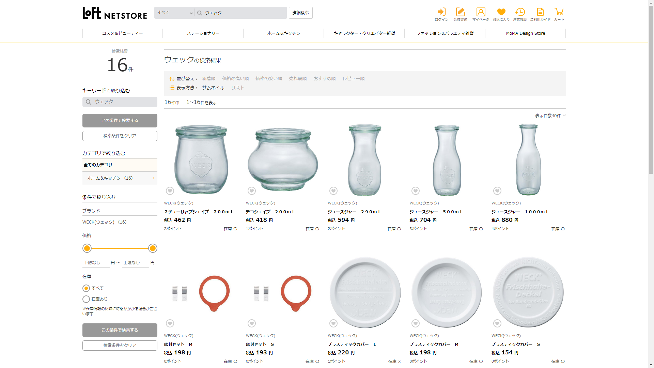Open the すべて search category dropdown

[x=174, y=13]
